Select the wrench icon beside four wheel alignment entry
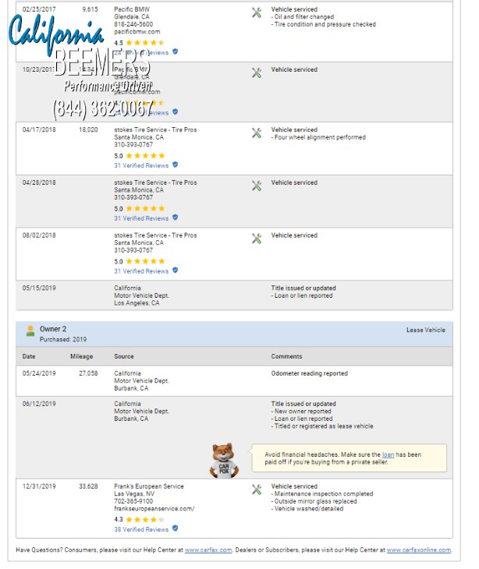 pos(257,133)
